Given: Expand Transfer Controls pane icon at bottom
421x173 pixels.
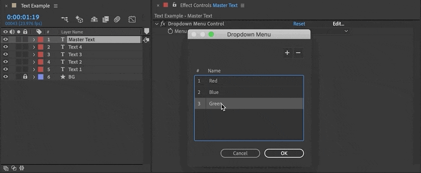Looking at the screenshot, I should click(14, 168).
